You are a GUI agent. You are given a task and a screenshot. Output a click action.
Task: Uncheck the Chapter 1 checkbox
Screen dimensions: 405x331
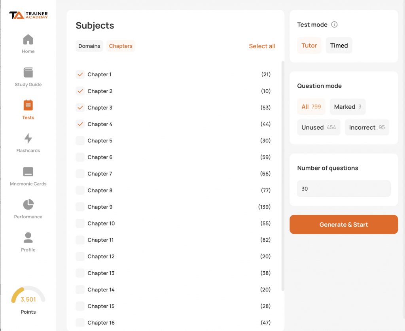(80, 74)
